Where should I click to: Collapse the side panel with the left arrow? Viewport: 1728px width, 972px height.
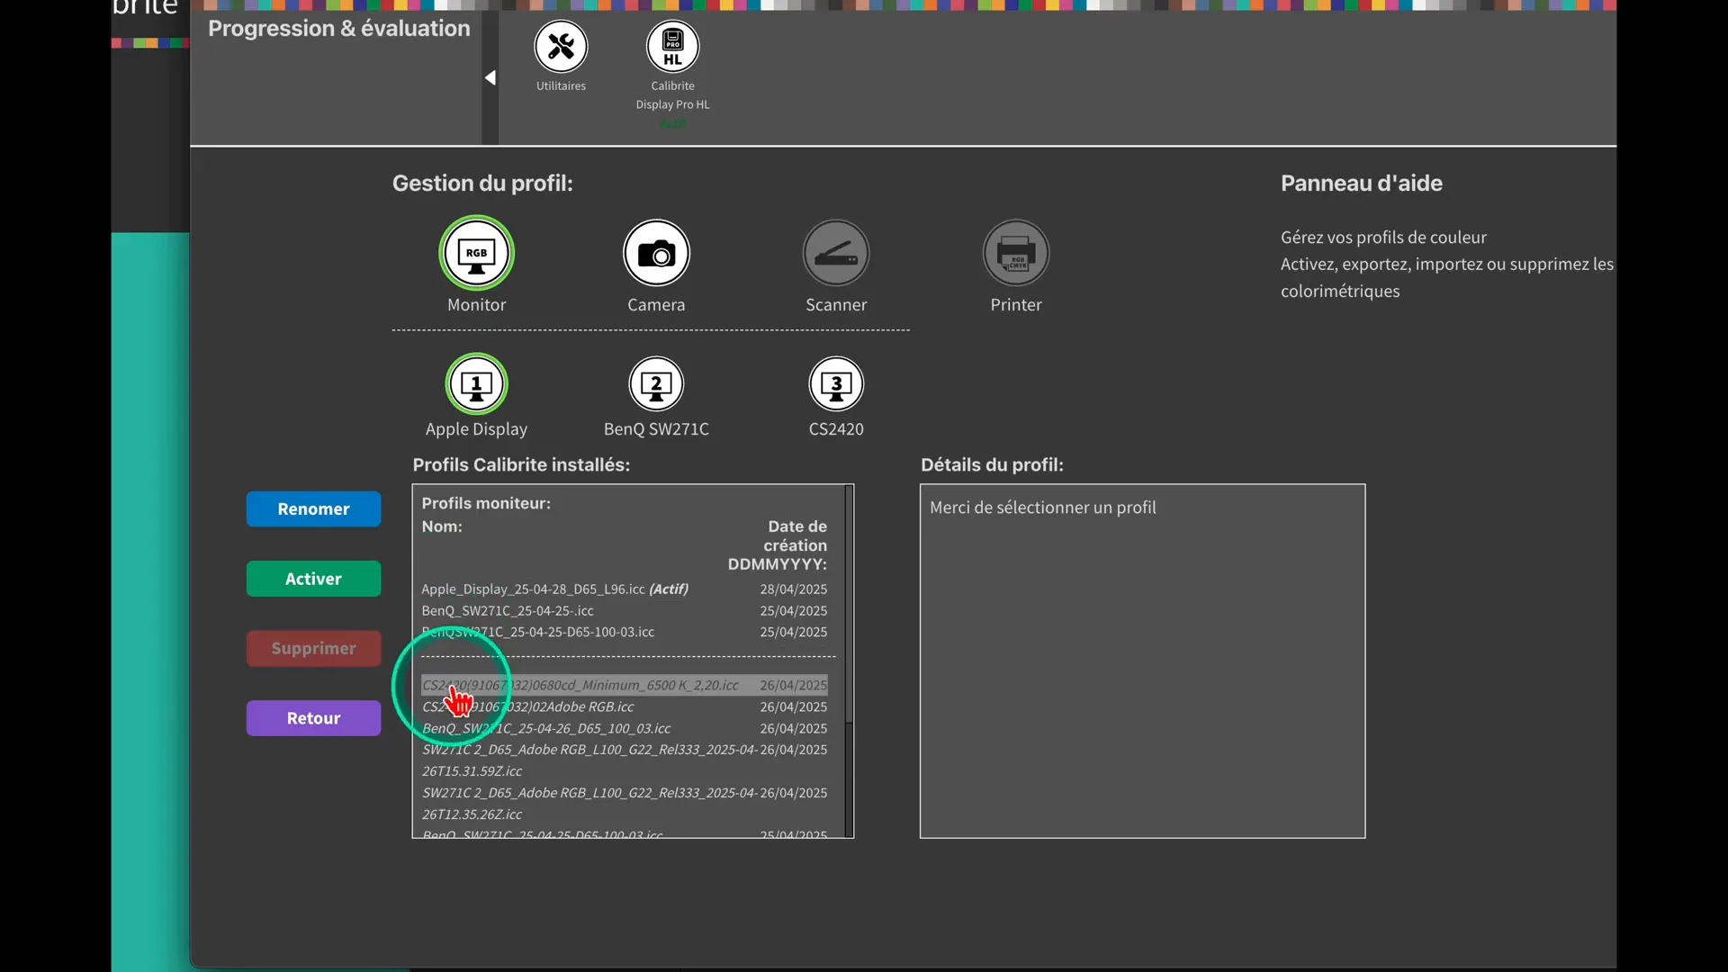[x=490, y=78]
